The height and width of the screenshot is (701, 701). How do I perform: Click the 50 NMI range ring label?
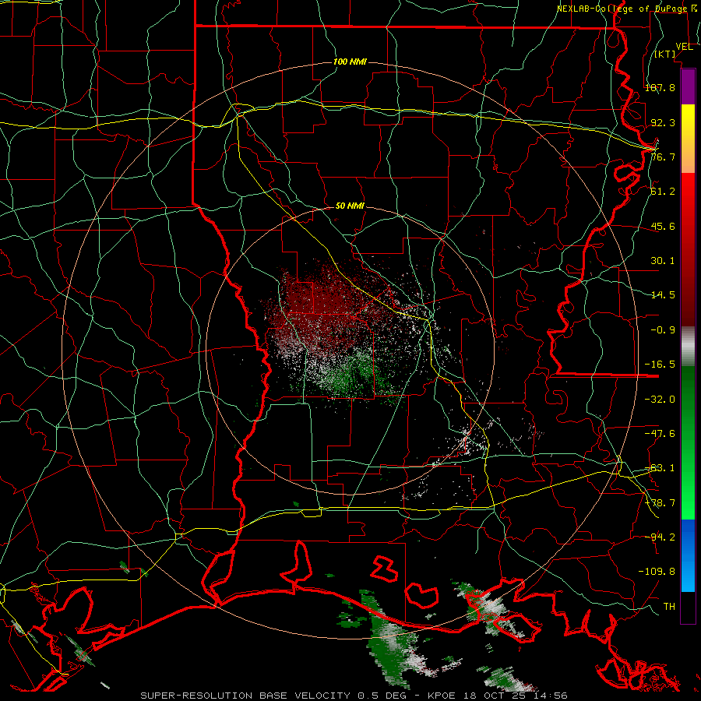point(350,206)
